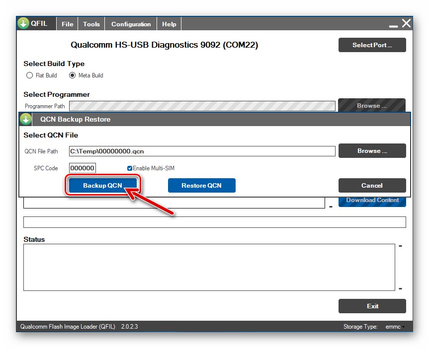Minimize the QFIL window
The height and width of the screenshot is (348, 429).
[x=393, y=25]
